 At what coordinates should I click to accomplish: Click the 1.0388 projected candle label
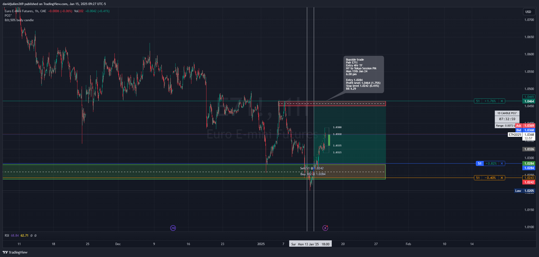click(337, 127)
